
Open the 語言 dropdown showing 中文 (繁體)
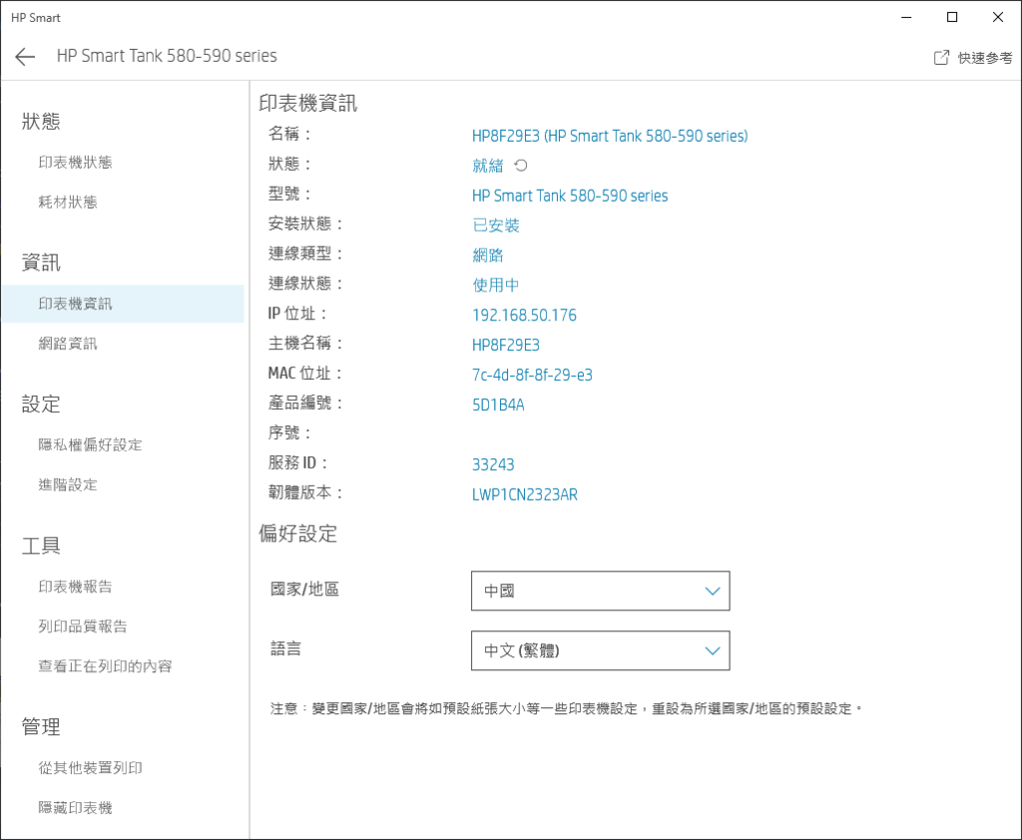pos(600,650)
